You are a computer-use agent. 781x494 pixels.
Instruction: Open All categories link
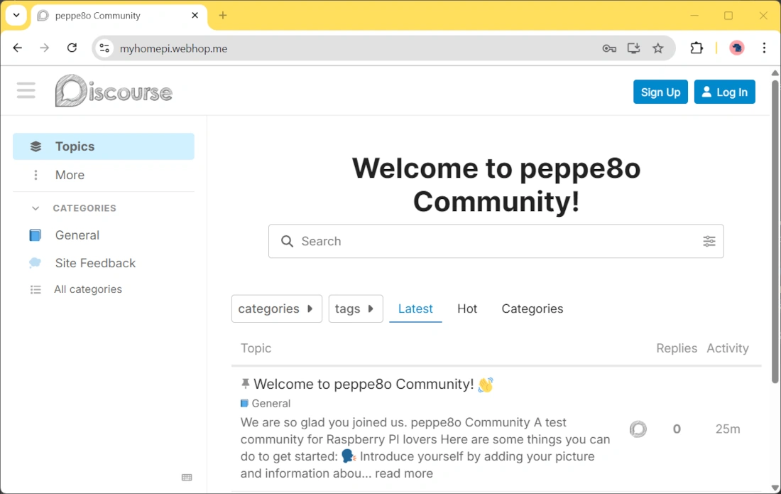88,289
